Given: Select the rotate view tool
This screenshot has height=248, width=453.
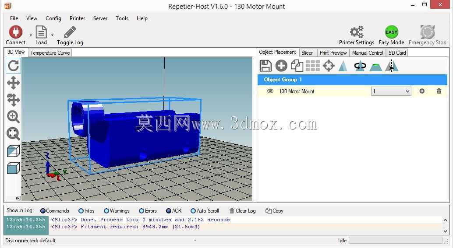Looking at the screenshot, I should pyautogui.click(x=13, y=66).
